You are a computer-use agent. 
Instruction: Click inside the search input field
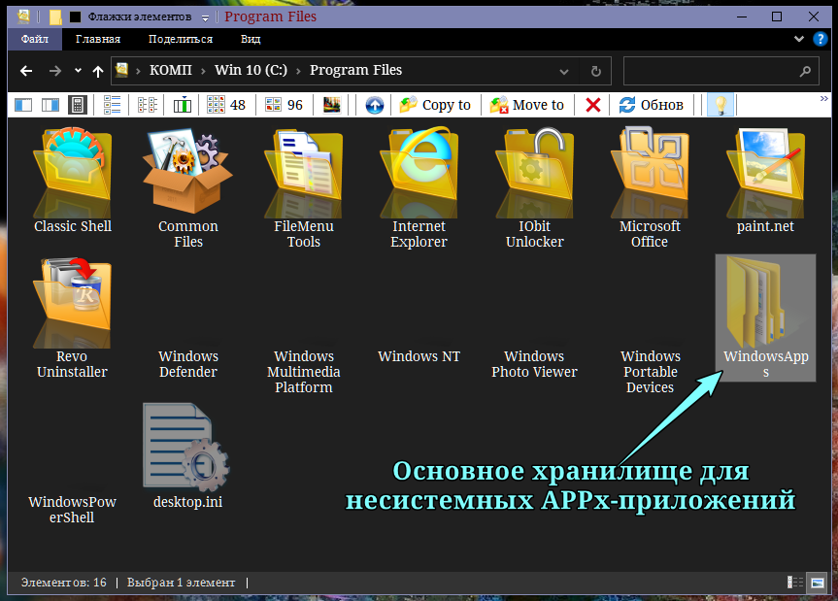pyautogui.click(x=721, y=71)
